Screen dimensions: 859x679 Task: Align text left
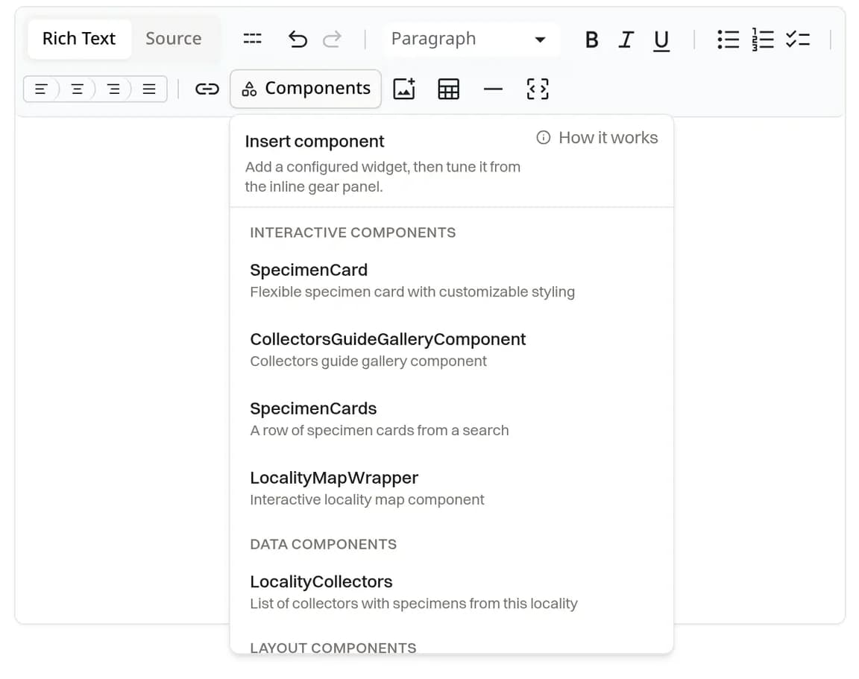[41, 89]
